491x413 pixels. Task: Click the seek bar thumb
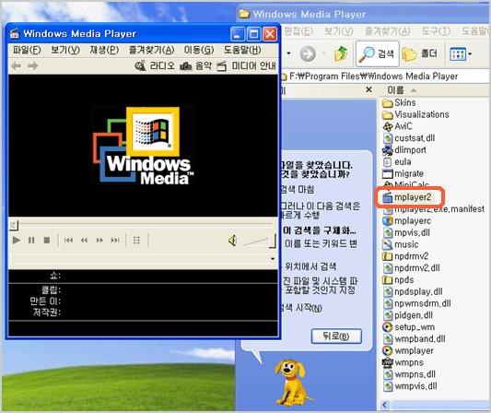point(14,225)
